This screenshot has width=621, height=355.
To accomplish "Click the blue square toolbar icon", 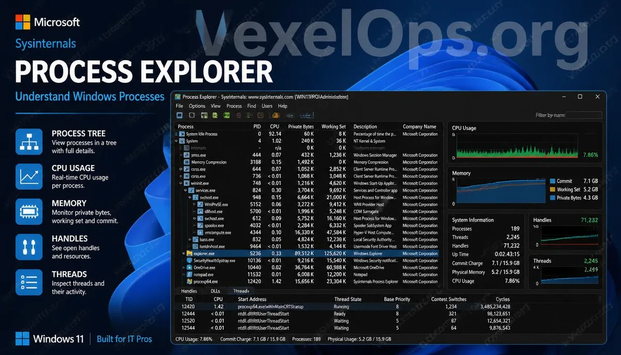I will click(180, 115).
